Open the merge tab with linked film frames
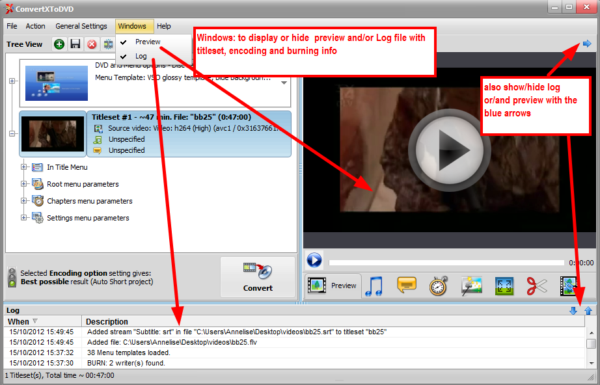The height and width of the screenshot is (385, 600). pos(569,286)
